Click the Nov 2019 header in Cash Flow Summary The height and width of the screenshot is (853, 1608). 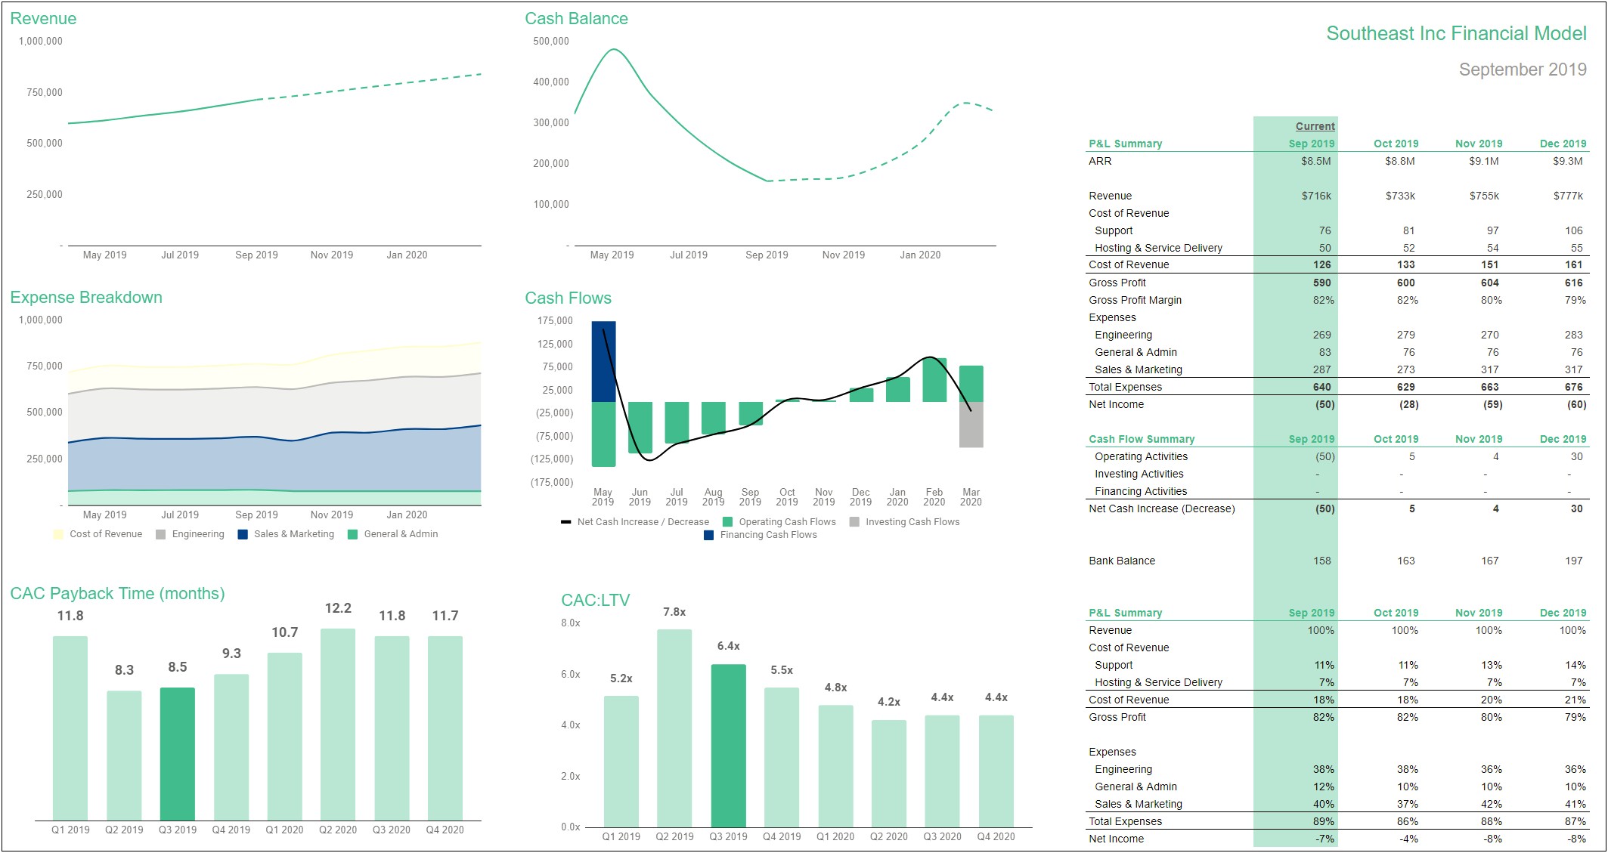(1479, 439)
